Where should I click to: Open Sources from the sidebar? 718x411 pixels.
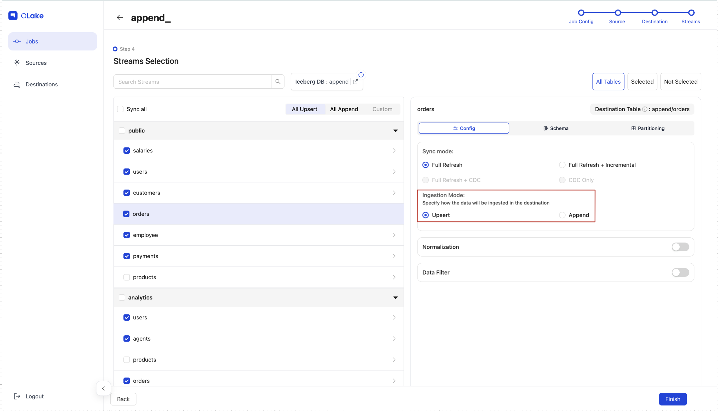tap(36, 63)
